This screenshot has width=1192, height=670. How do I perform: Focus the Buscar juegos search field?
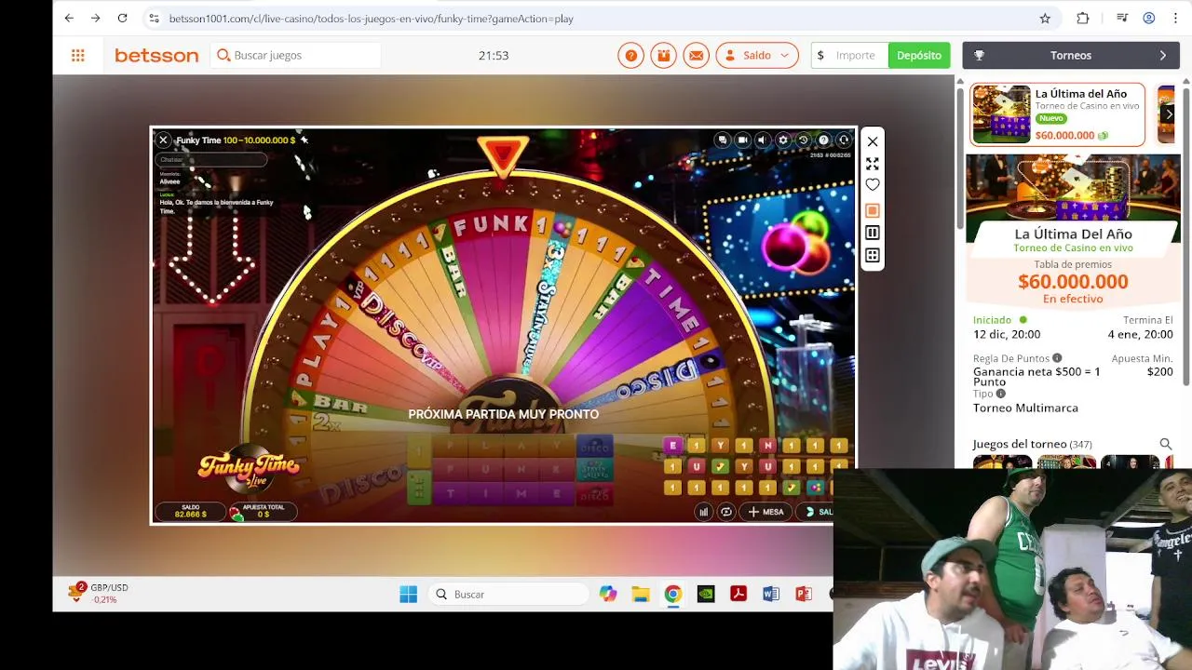(295, 56)
